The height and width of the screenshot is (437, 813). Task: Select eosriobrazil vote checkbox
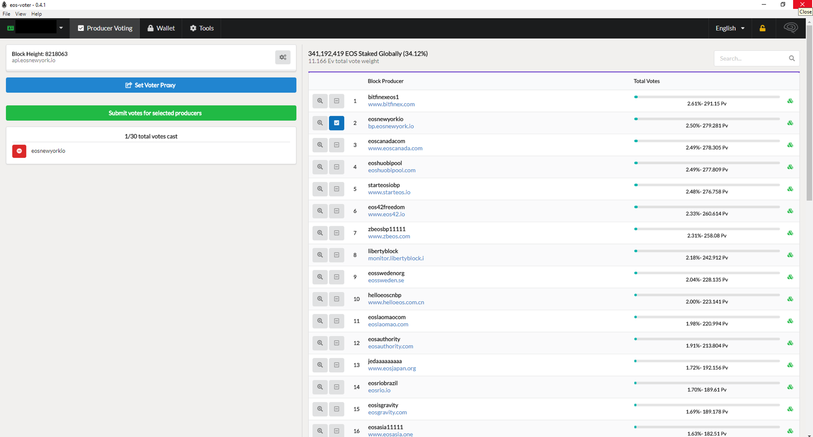[x=337, y=387]
